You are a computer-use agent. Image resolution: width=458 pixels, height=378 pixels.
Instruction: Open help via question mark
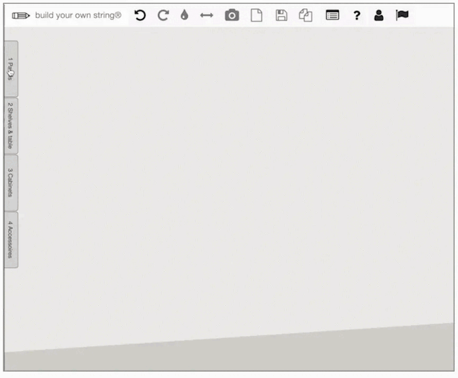[x=357, y=16]
